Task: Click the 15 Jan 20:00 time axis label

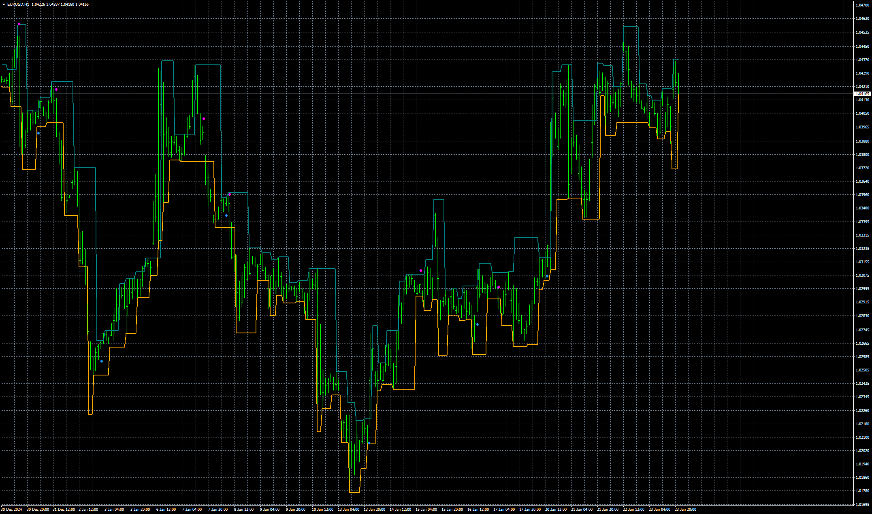Action: click(x=452, y=510)
